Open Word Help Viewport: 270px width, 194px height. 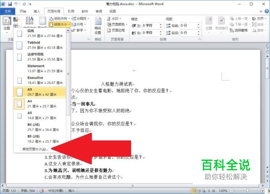click(267, 11)
